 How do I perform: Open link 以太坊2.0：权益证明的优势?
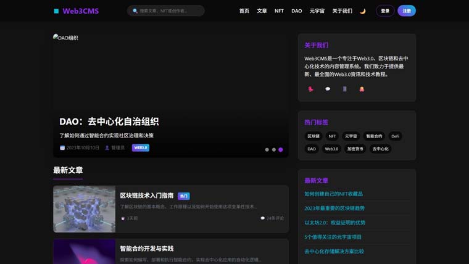(334, 223)
